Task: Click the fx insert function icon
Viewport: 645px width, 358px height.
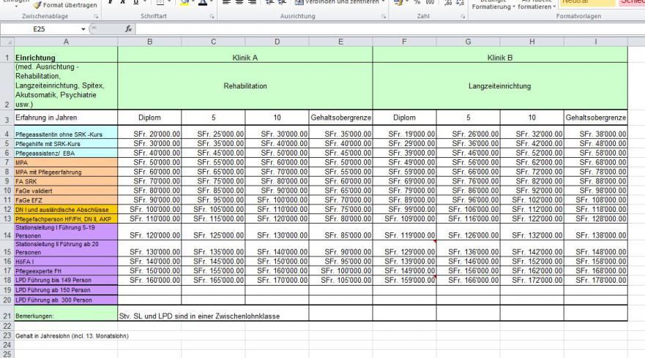Action: (x=128, y=28)
